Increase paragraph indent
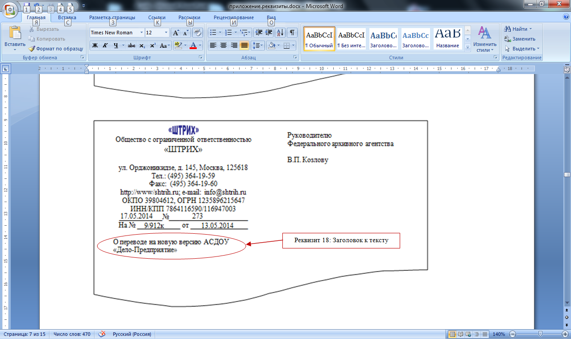This screenshot has width=571, height=339. coord(269,33)
